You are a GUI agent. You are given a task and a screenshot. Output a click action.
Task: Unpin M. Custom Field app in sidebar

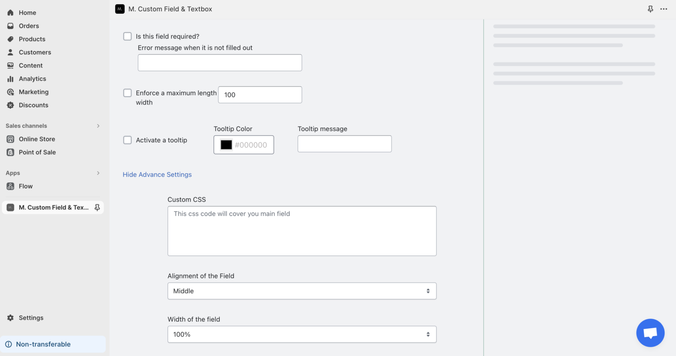(97, 207)
